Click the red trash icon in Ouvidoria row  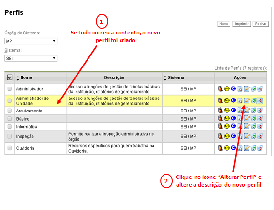tap(260, 148)
